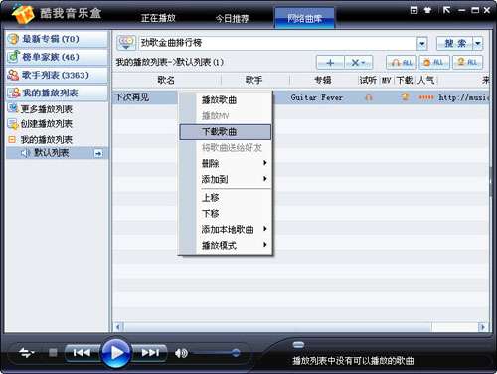The image size is (497, 374).
Task: Open the 今日推荐 tab
Action: [x=232, y=18]
